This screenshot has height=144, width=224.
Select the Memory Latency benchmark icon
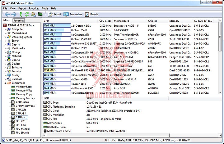13,98
